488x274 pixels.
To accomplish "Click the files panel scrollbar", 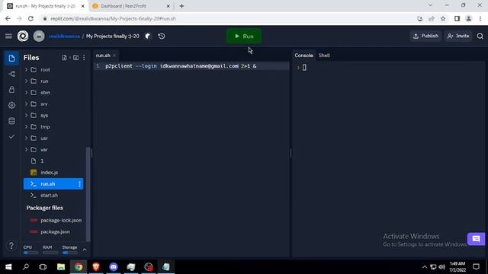I will coord(88,194).
